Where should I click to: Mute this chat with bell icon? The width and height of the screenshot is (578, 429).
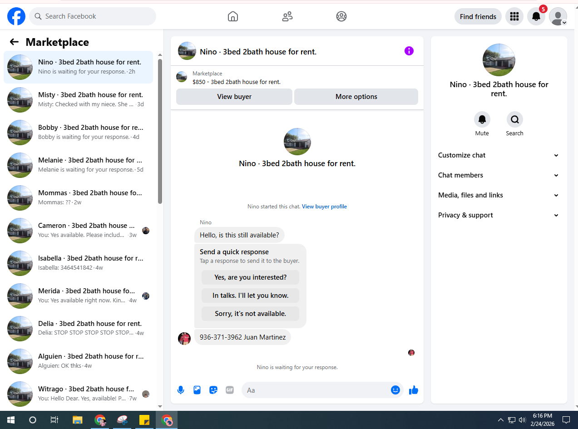(x=482, y=119)
